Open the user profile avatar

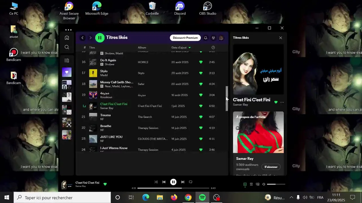221,38
